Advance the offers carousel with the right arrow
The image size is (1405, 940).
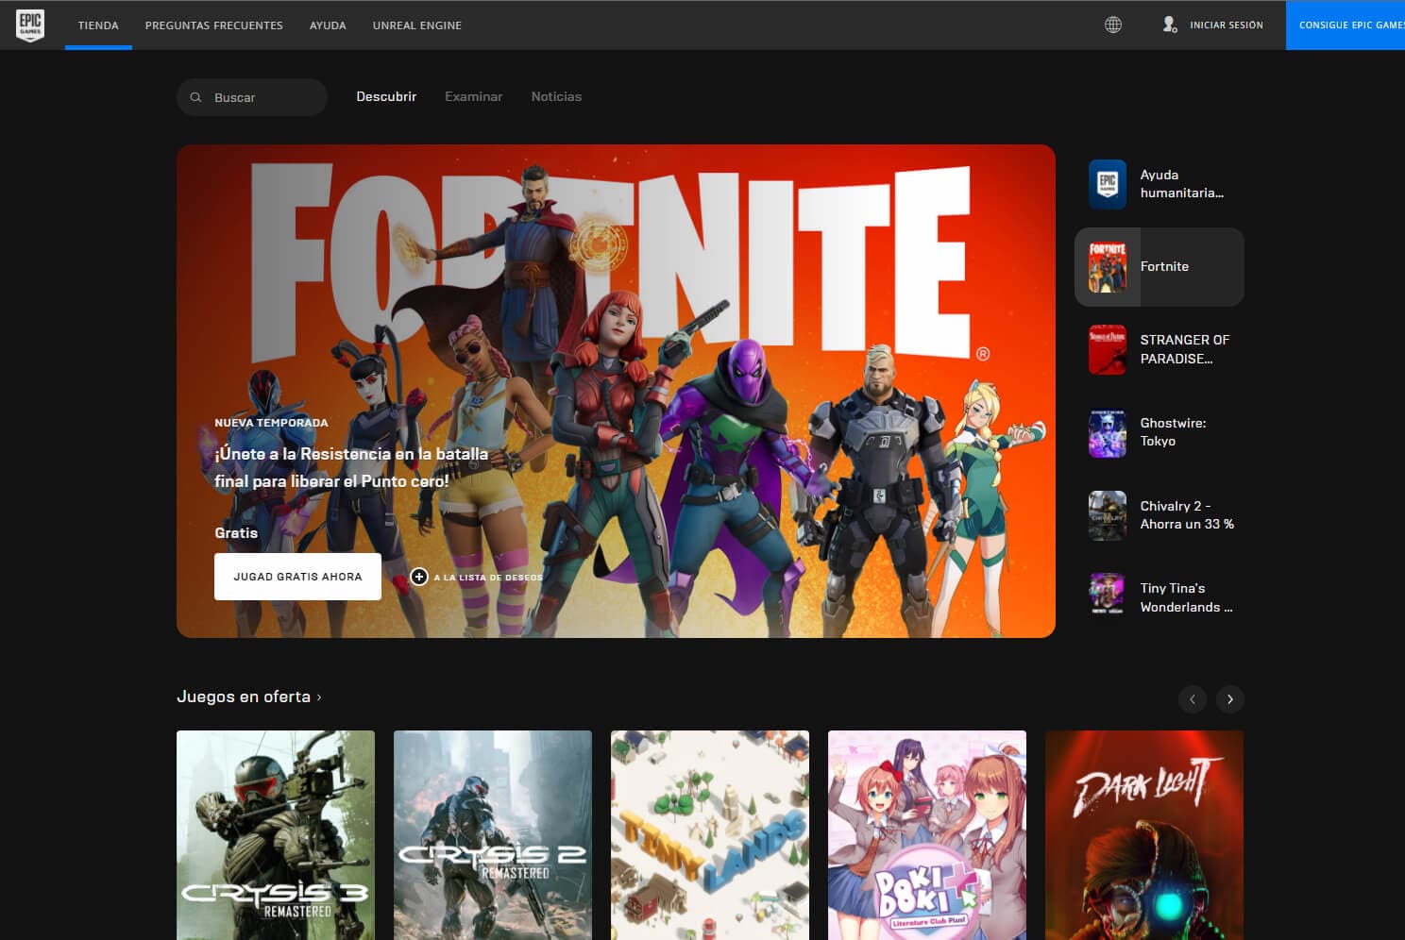click(x=1229, y=699)
